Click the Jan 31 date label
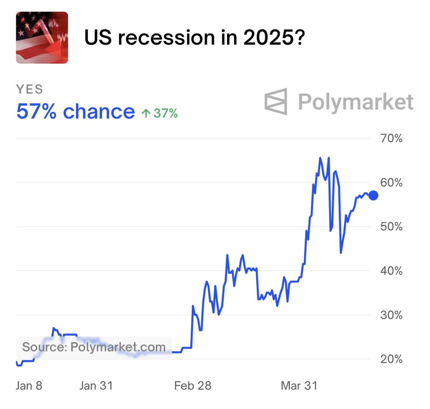 96,385
